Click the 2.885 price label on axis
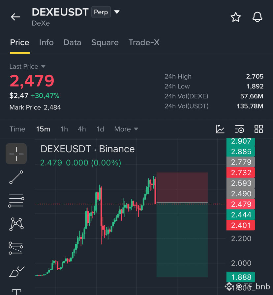 tap(241, 152)
